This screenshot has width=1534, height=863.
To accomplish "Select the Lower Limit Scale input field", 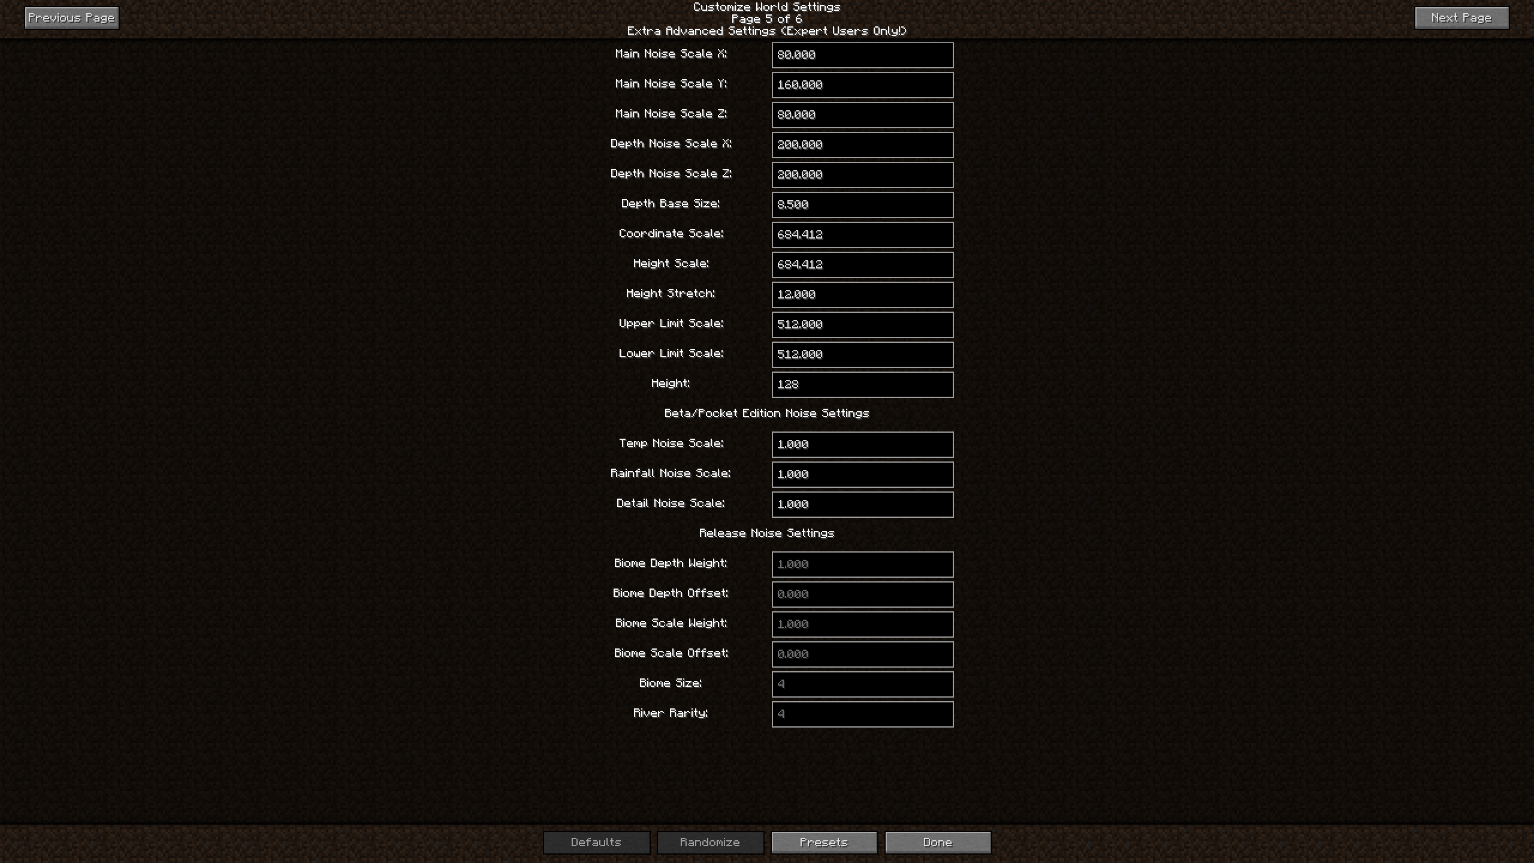I will click(862, 354).
